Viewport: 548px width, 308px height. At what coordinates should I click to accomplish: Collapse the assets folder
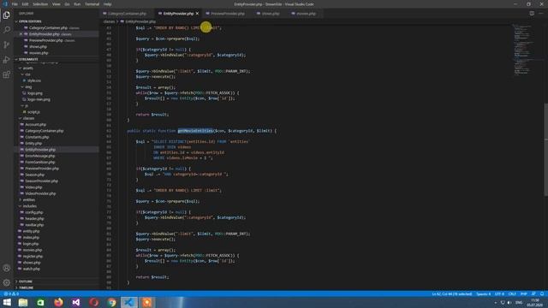(27, 68)
